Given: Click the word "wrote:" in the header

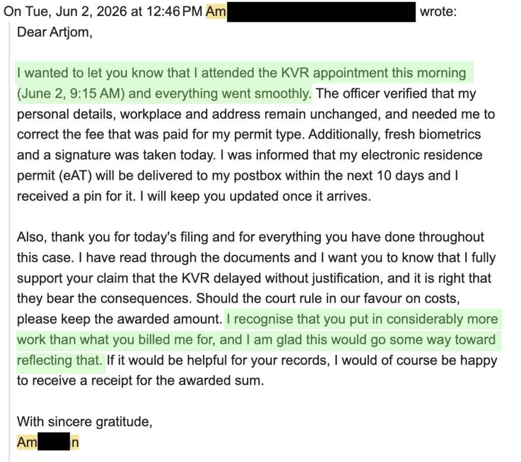Looking at the screenshot, I should coord(438,12).
